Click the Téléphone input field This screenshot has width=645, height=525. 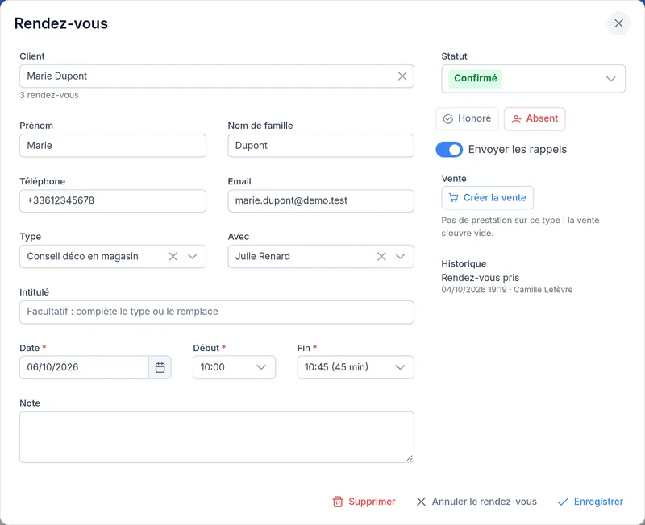113,200
